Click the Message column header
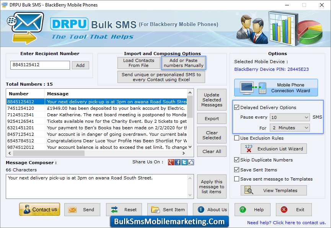The height and width of the screenshot is (228, 331). [116, 93]
